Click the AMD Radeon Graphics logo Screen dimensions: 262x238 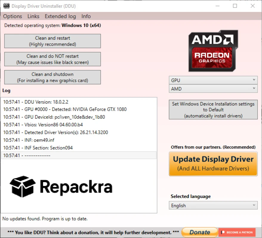213,51
